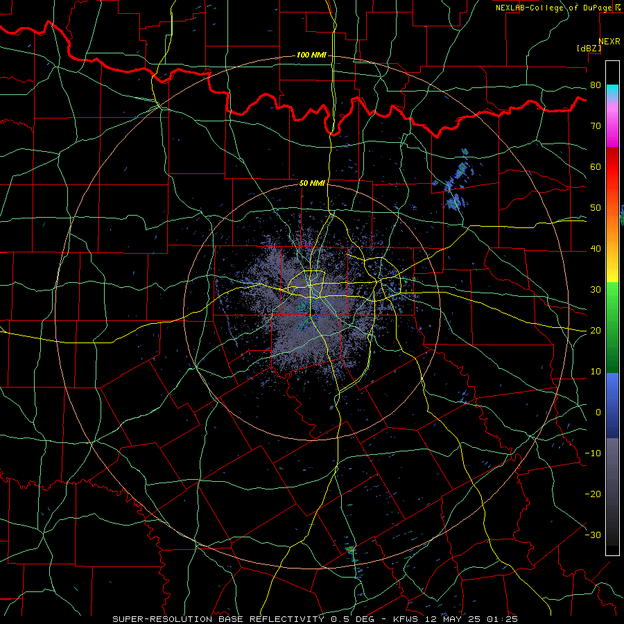Click the green echo near the southern 100 NMI ring
Image resolution: width=624 pixels, height=624 pixels.
351,550
